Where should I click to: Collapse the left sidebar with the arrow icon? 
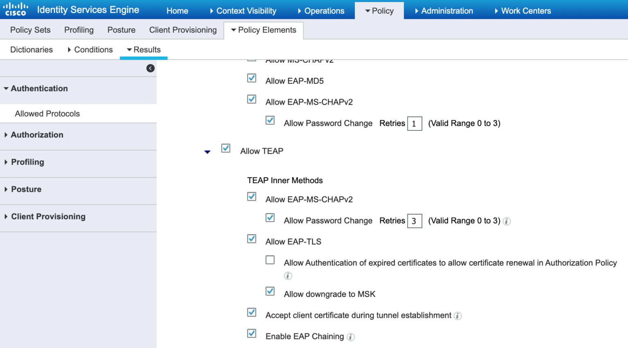coord(150,68)
